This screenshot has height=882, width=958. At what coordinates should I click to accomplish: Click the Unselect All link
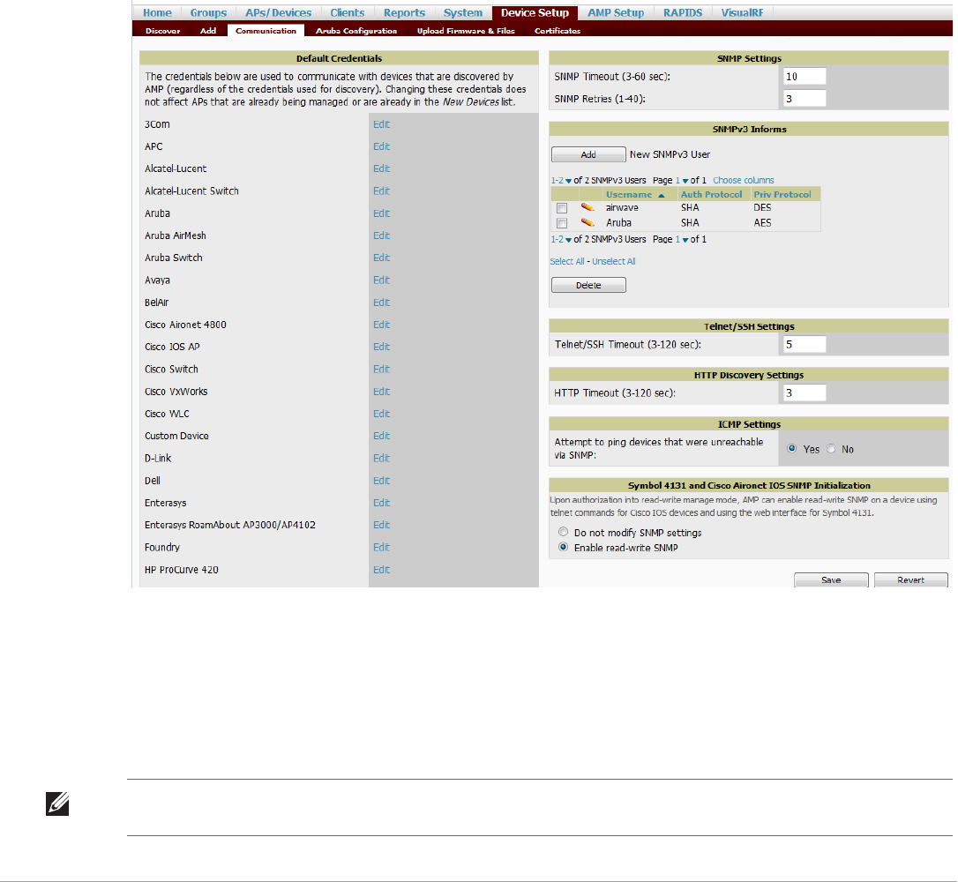[613, 261]
